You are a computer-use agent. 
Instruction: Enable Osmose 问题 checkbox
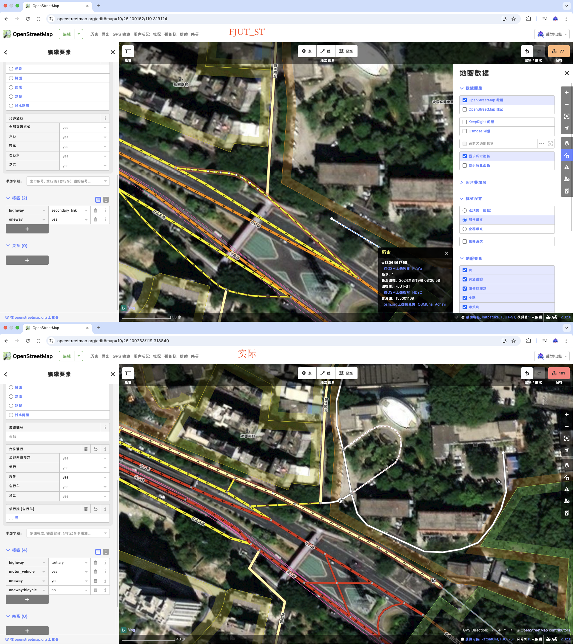point(464,131)
